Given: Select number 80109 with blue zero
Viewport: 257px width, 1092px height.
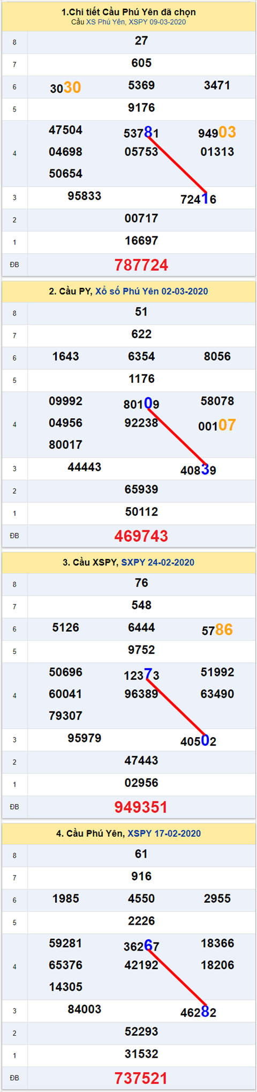Looking at the screenshot, I should [141, 404].
